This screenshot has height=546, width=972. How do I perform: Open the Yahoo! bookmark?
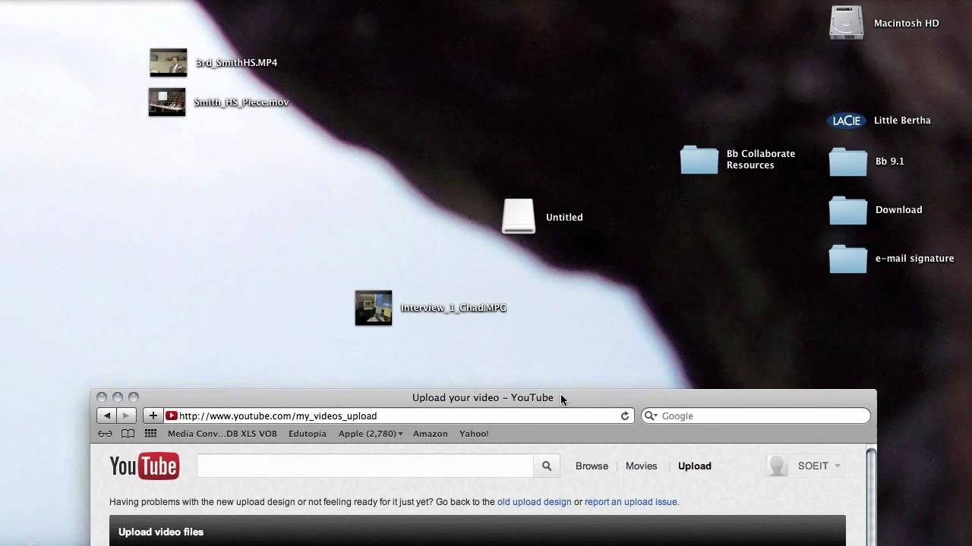point(474,434)
